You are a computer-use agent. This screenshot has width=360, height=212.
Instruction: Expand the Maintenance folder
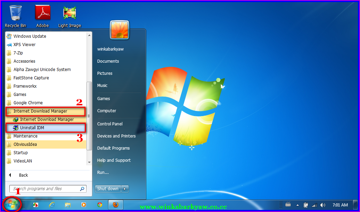tap(46, 136)
